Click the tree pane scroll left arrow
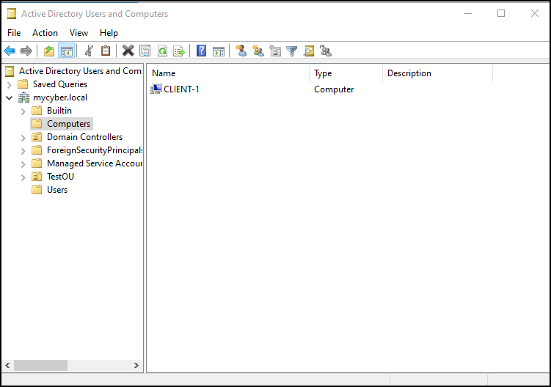Viewport: 551px width, 387px height. coord(7,366)
